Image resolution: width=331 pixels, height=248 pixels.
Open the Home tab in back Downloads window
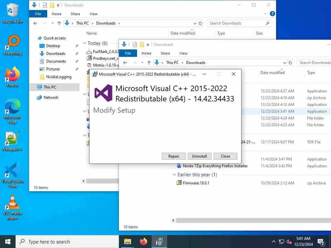[x=57, y=14]
